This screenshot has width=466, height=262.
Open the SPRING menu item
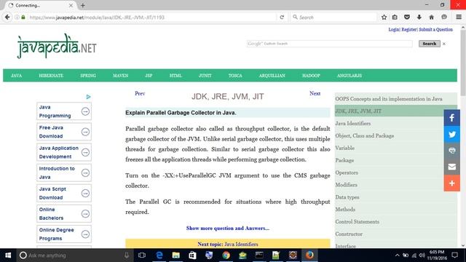tap(88, 76)
